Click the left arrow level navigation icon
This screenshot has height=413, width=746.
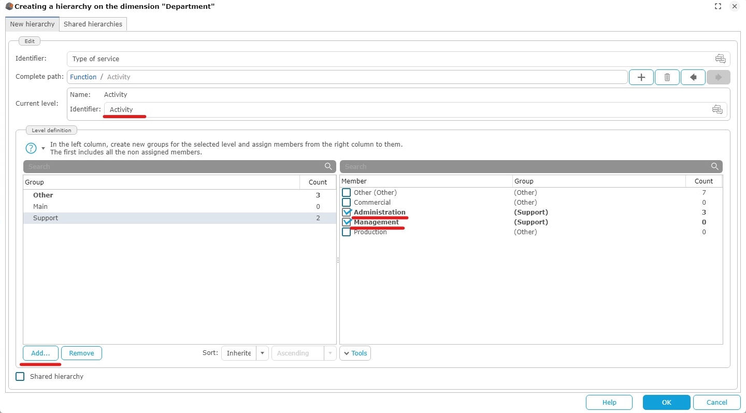693,77
